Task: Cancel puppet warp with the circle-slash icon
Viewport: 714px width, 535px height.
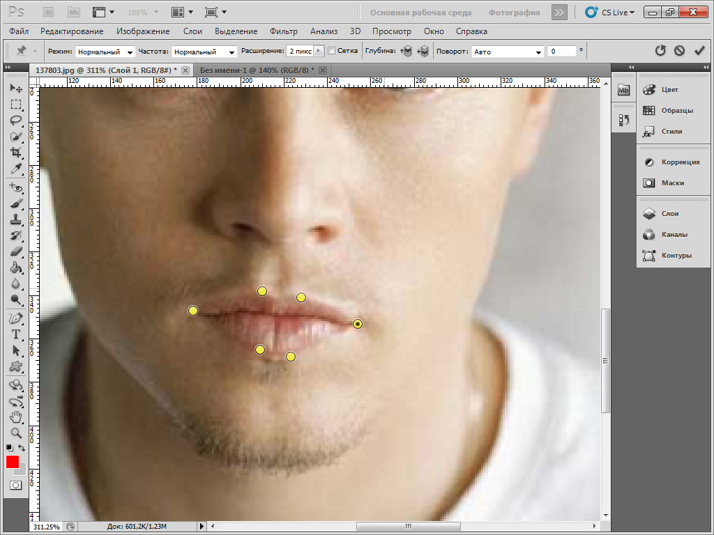Action: (x=679, y=50)
